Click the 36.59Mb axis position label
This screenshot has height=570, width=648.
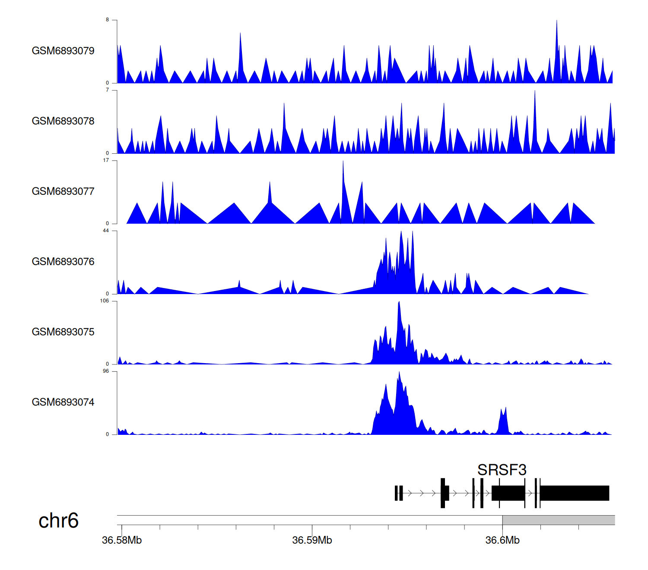[x=312, y=540]
